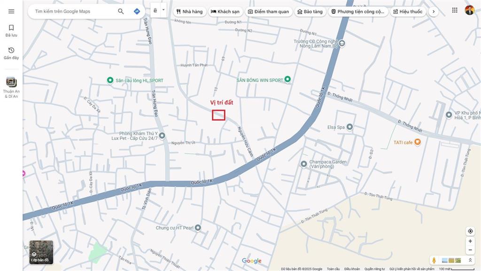Open the Điều khoản link
This screenshot has height=271, width=481.
pos(352,269)
